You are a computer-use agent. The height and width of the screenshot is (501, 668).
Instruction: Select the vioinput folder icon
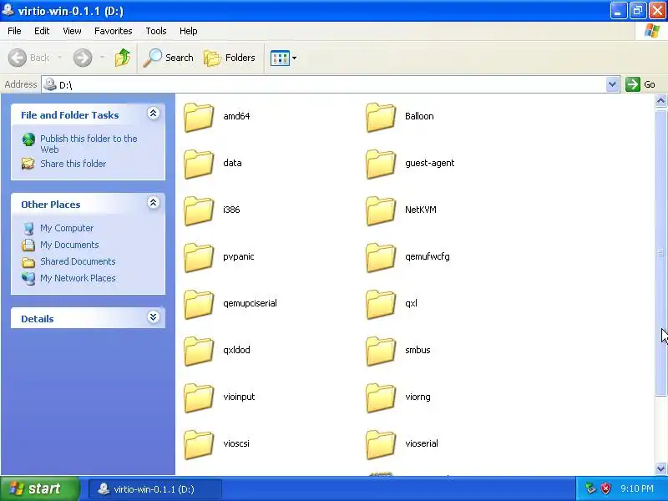(x=199, y=398)
